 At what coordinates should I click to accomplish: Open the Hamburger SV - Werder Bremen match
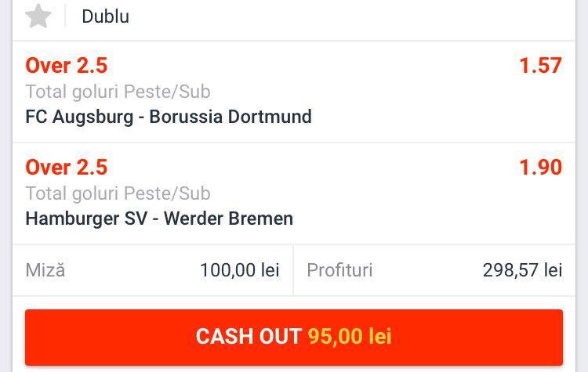pyautogui.click(x=159, y=219)
